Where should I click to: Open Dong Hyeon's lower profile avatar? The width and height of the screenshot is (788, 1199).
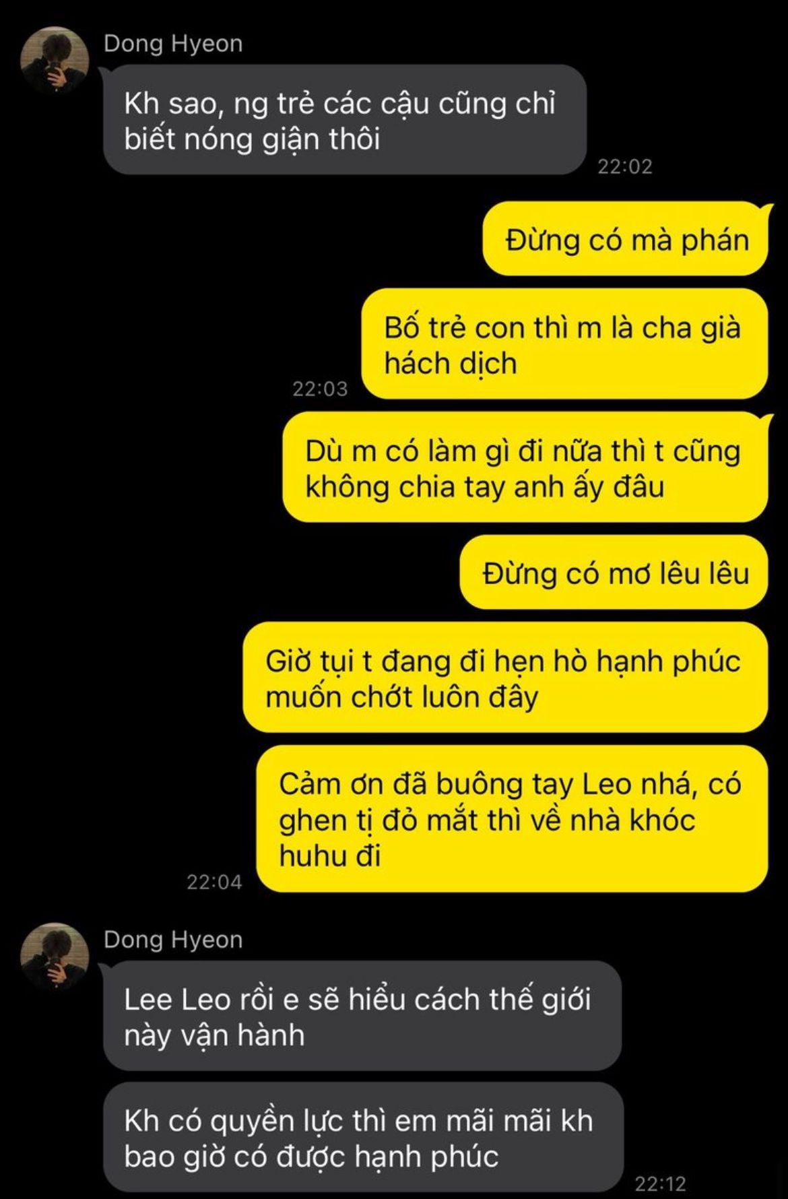pos(55,956)
